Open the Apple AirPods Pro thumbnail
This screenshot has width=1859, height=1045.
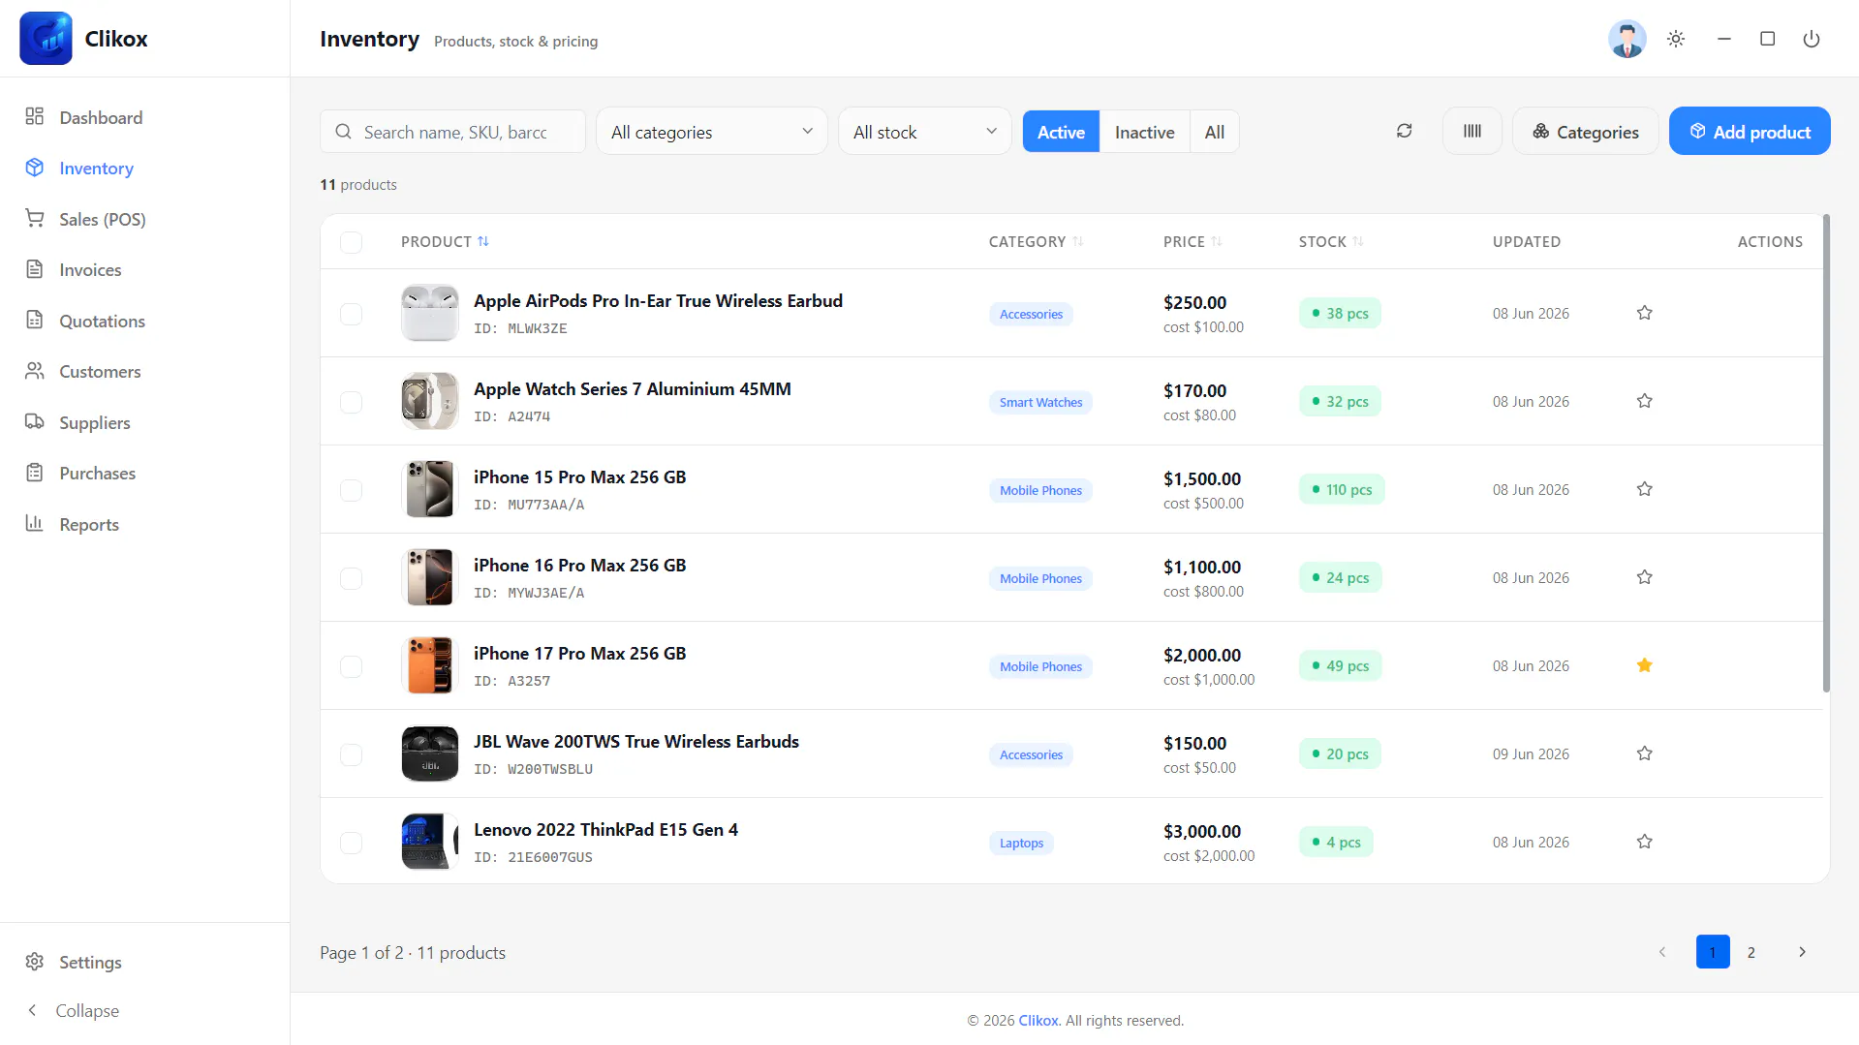pyautogui.click(x=430, y=313)
